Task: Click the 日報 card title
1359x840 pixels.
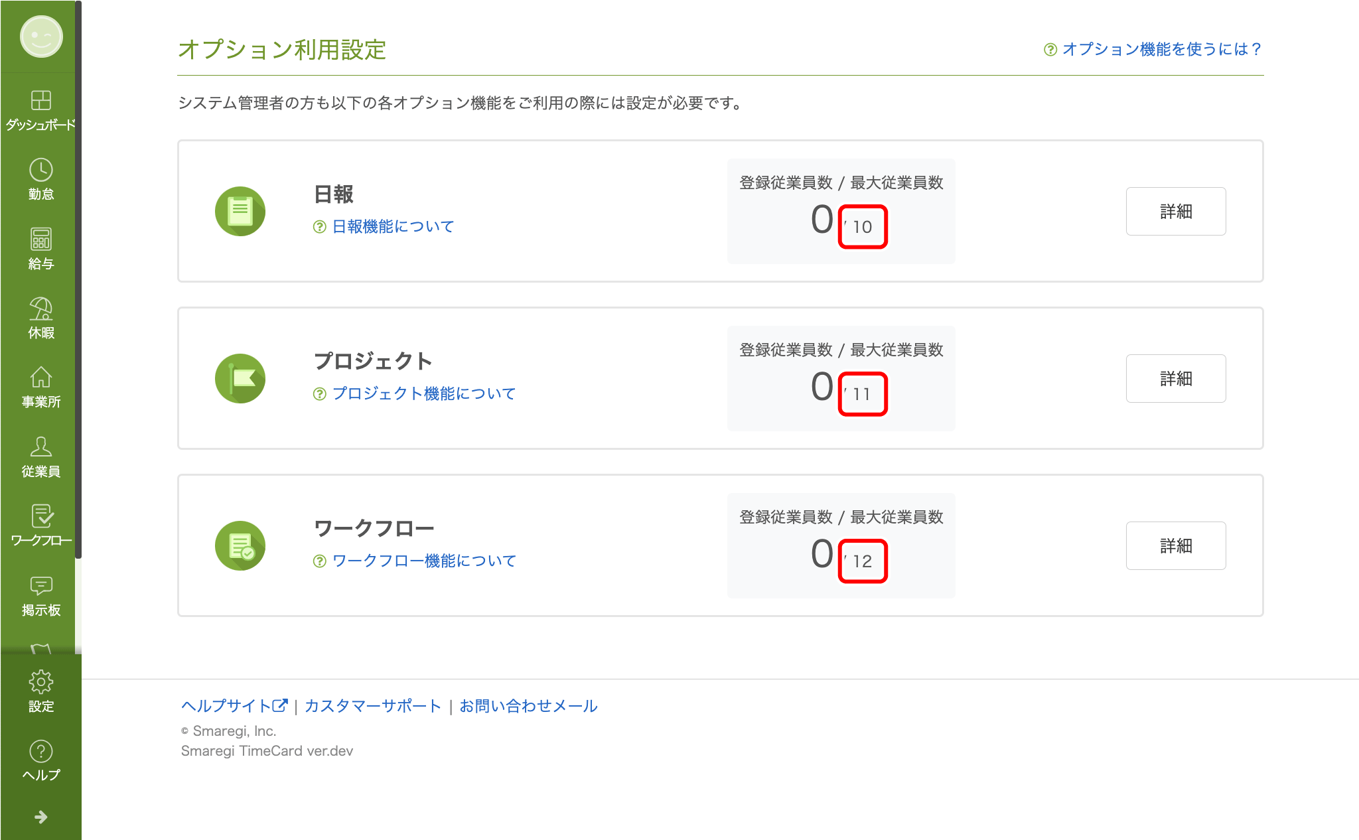Action: (334, 194)
